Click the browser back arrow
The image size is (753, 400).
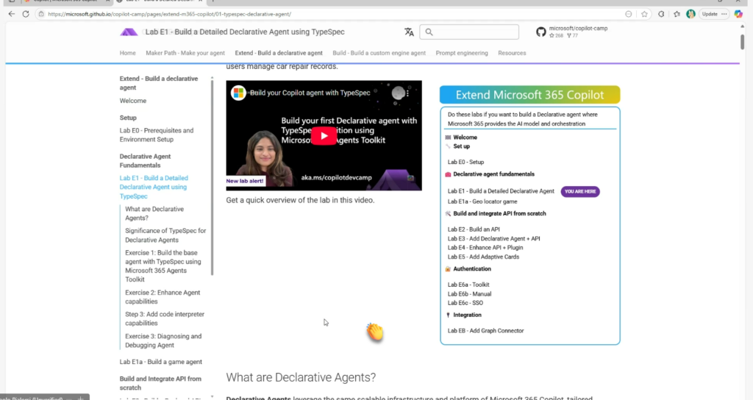tap(12, 14)
